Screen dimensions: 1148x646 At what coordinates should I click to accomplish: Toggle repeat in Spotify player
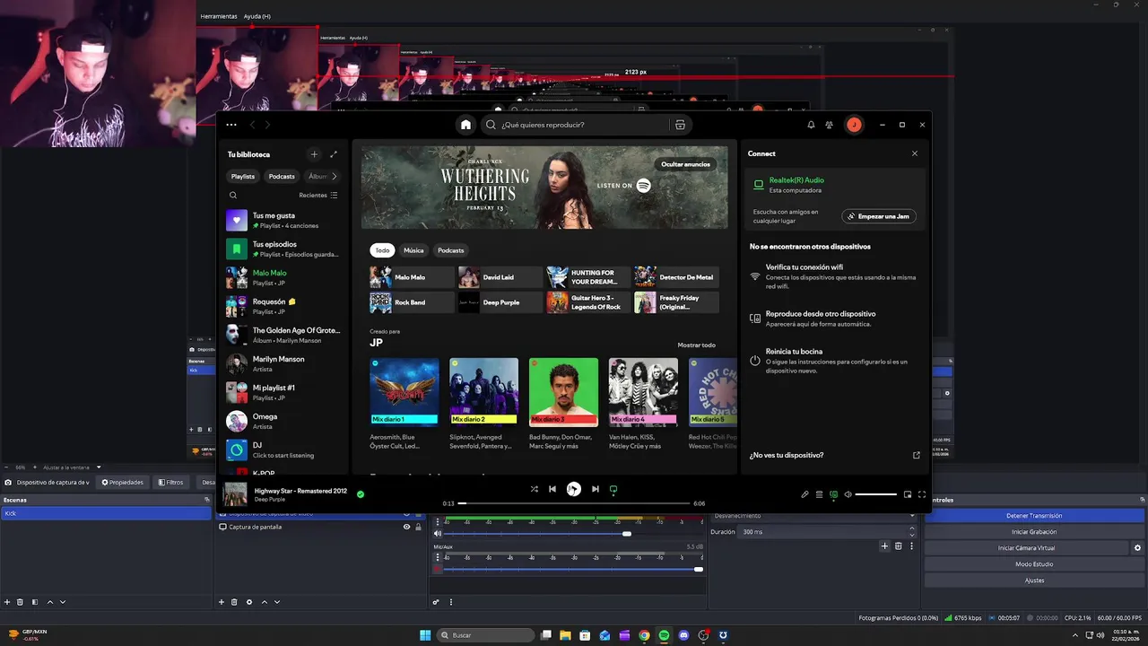coord(613,489)
